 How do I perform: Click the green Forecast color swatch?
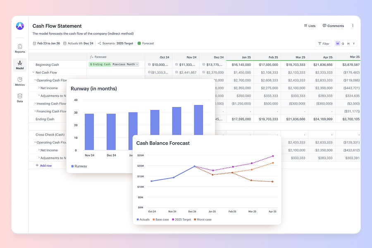click(139, 43)
